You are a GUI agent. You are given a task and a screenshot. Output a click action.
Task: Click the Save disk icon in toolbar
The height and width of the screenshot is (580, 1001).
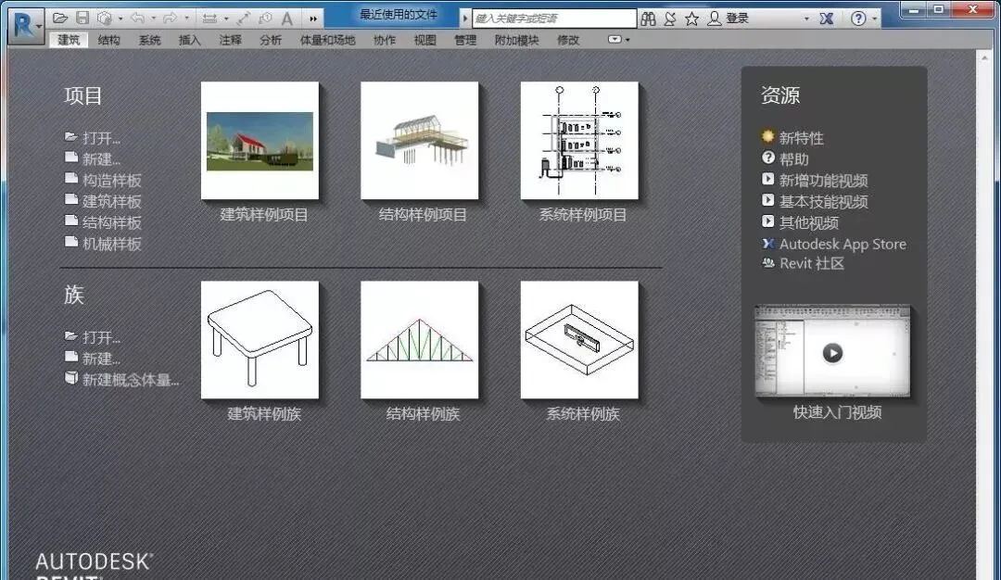82,18
